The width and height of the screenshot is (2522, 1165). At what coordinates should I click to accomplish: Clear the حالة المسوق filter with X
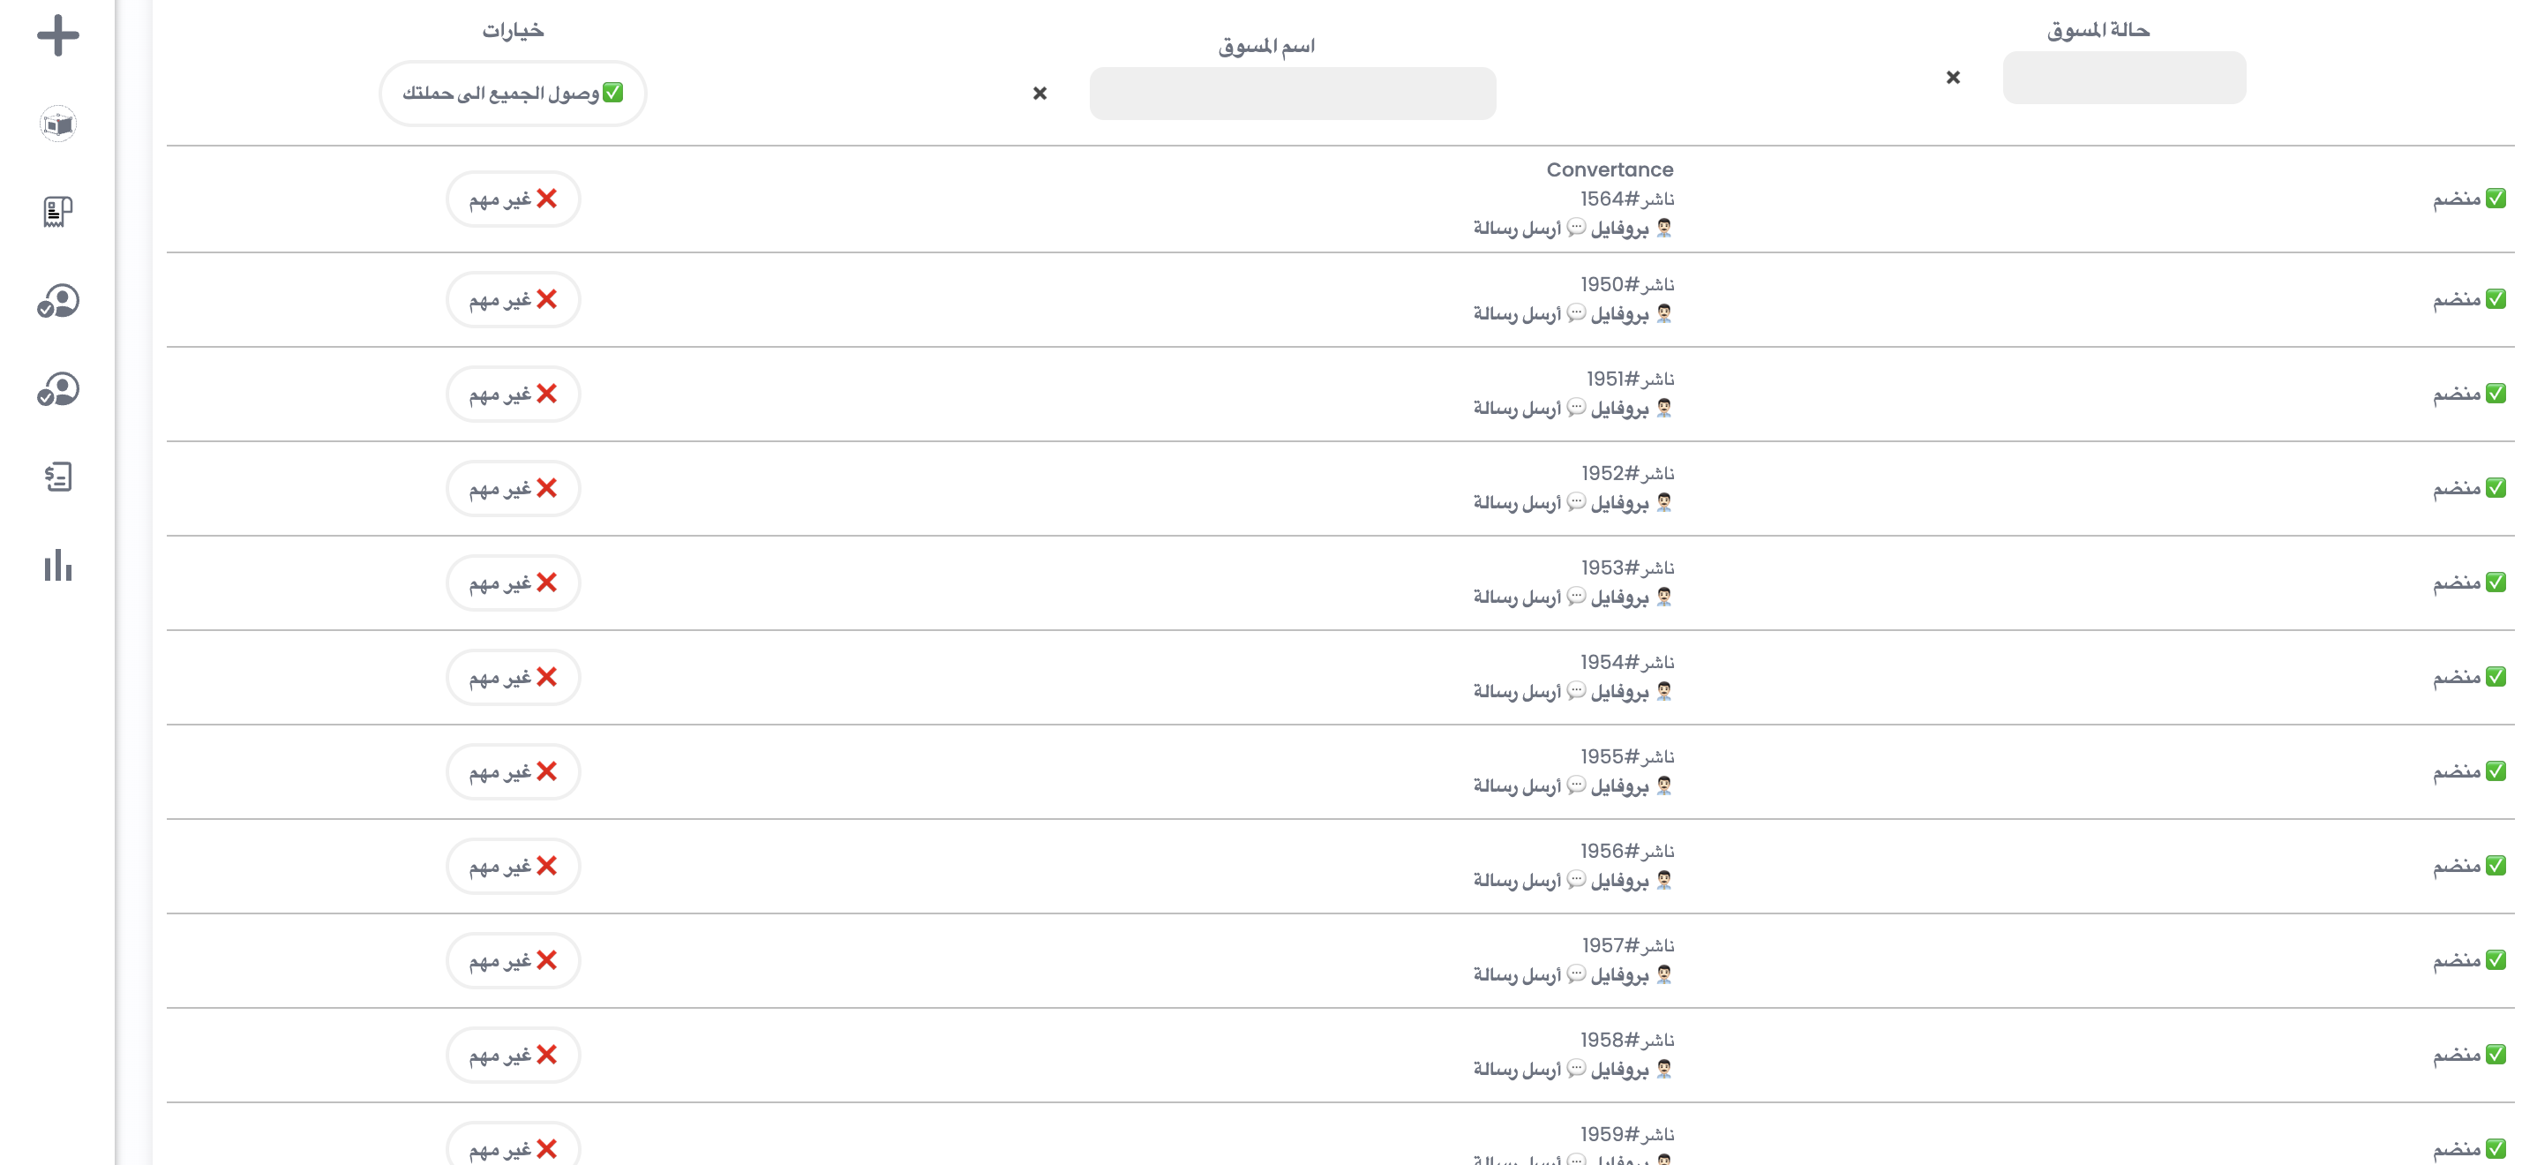click(x=1952, y=78)
